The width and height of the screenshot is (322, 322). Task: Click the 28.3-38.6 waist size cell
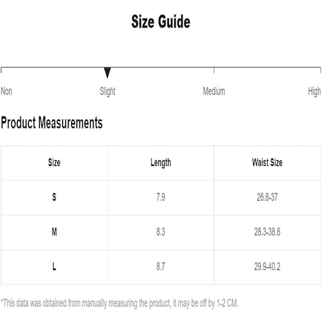click(x=267, y=232)
